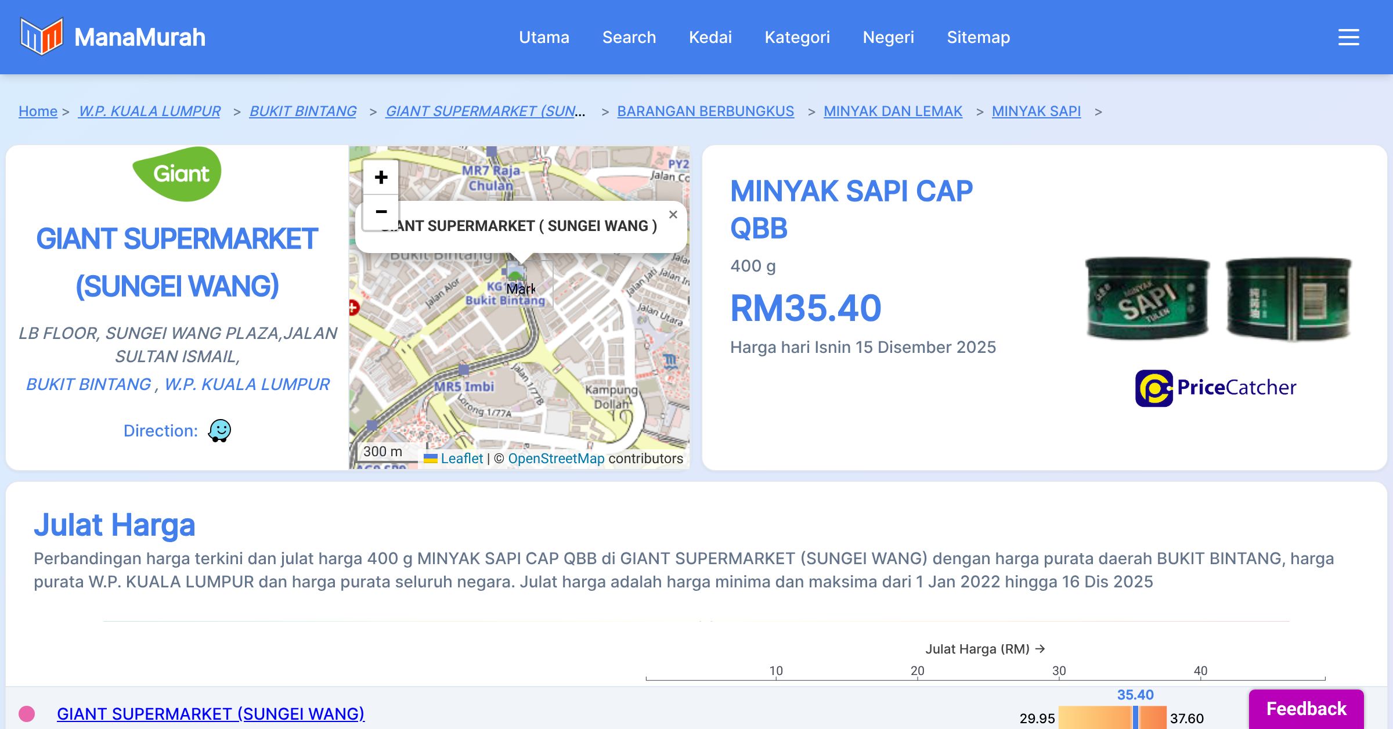
Task: Click the ManaMurah logo icon
Action: (41, 37)
